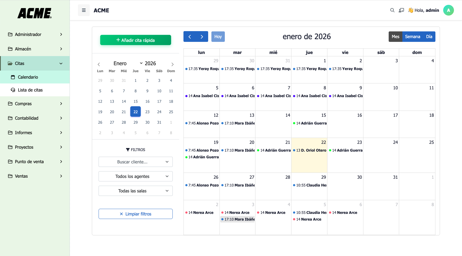Open the search magnifier icon
The height and width of the screenshot is (256, 462).
392,10
